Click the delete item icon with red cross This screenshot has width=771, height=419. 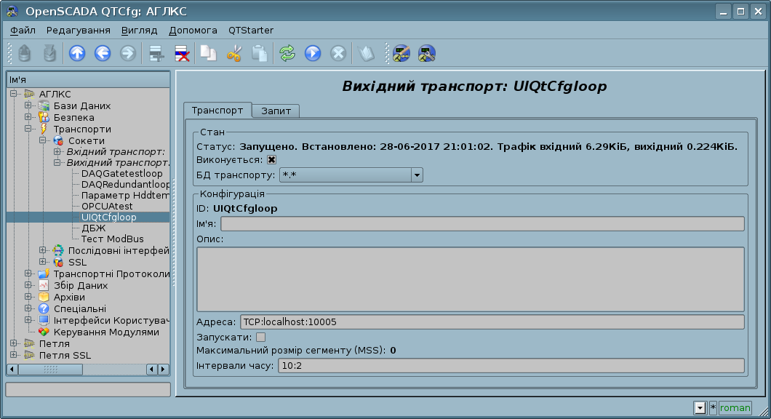click(182, 53)
